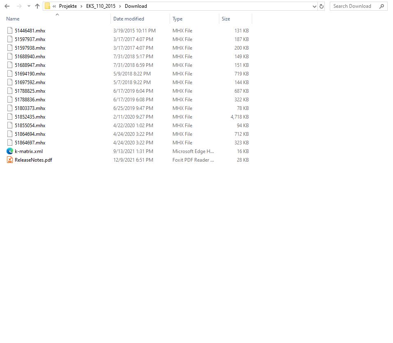Image resolution: width=393 pixels, height=343 pixels.
Task: Select file icon of 51697592.mhx
Action: click(x=10, y=82)
